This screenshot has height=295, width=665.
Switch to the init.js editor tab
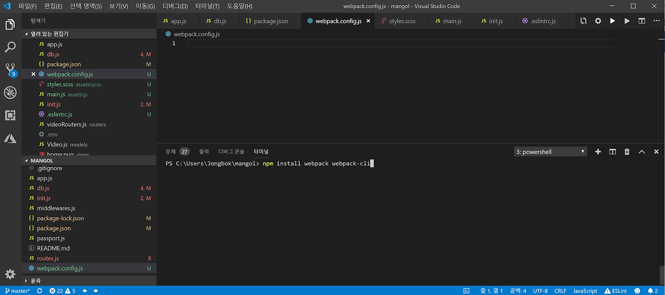click(x=496, y=21)
